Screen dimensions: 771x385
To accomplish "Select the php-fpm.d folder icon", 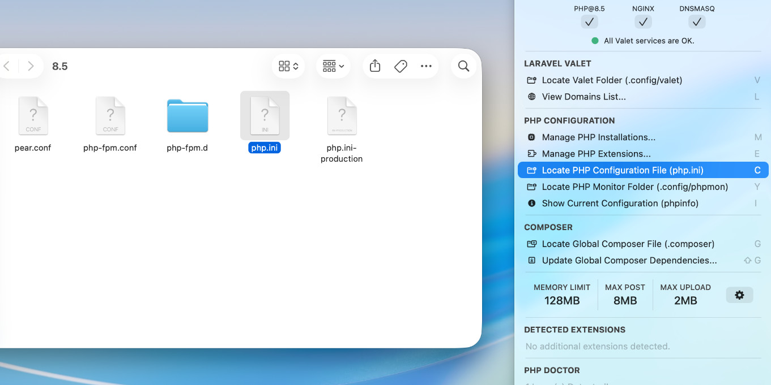I will (188, 116).
